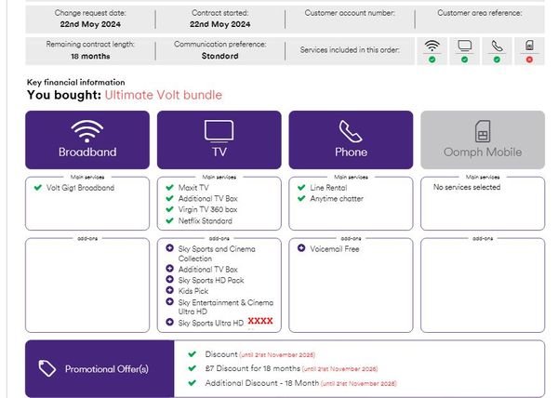Expand the Voicemail Free add-on plus
Screen dimensions: 558x398
tap(301, 249)
